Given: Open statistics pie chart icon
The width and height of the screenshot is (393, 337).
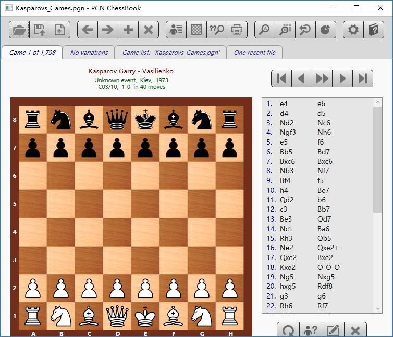Looking at the screenshot, I should click(326, 30).
